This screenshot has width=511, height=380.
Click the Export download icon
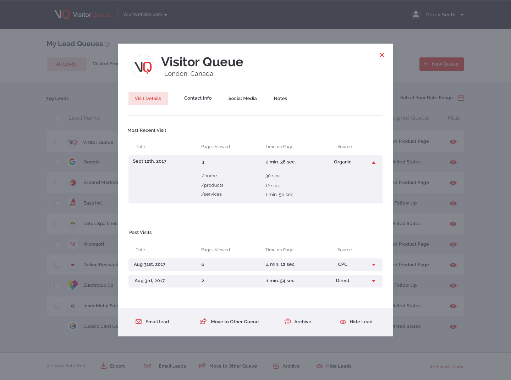pyautogui.click(x=104, y=366)
